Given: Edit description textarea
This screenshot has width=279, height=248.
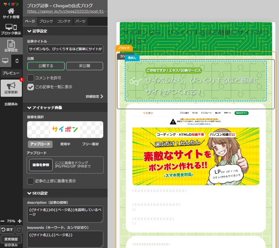Looking at the screenshot, I should click(x=65, y=214).
